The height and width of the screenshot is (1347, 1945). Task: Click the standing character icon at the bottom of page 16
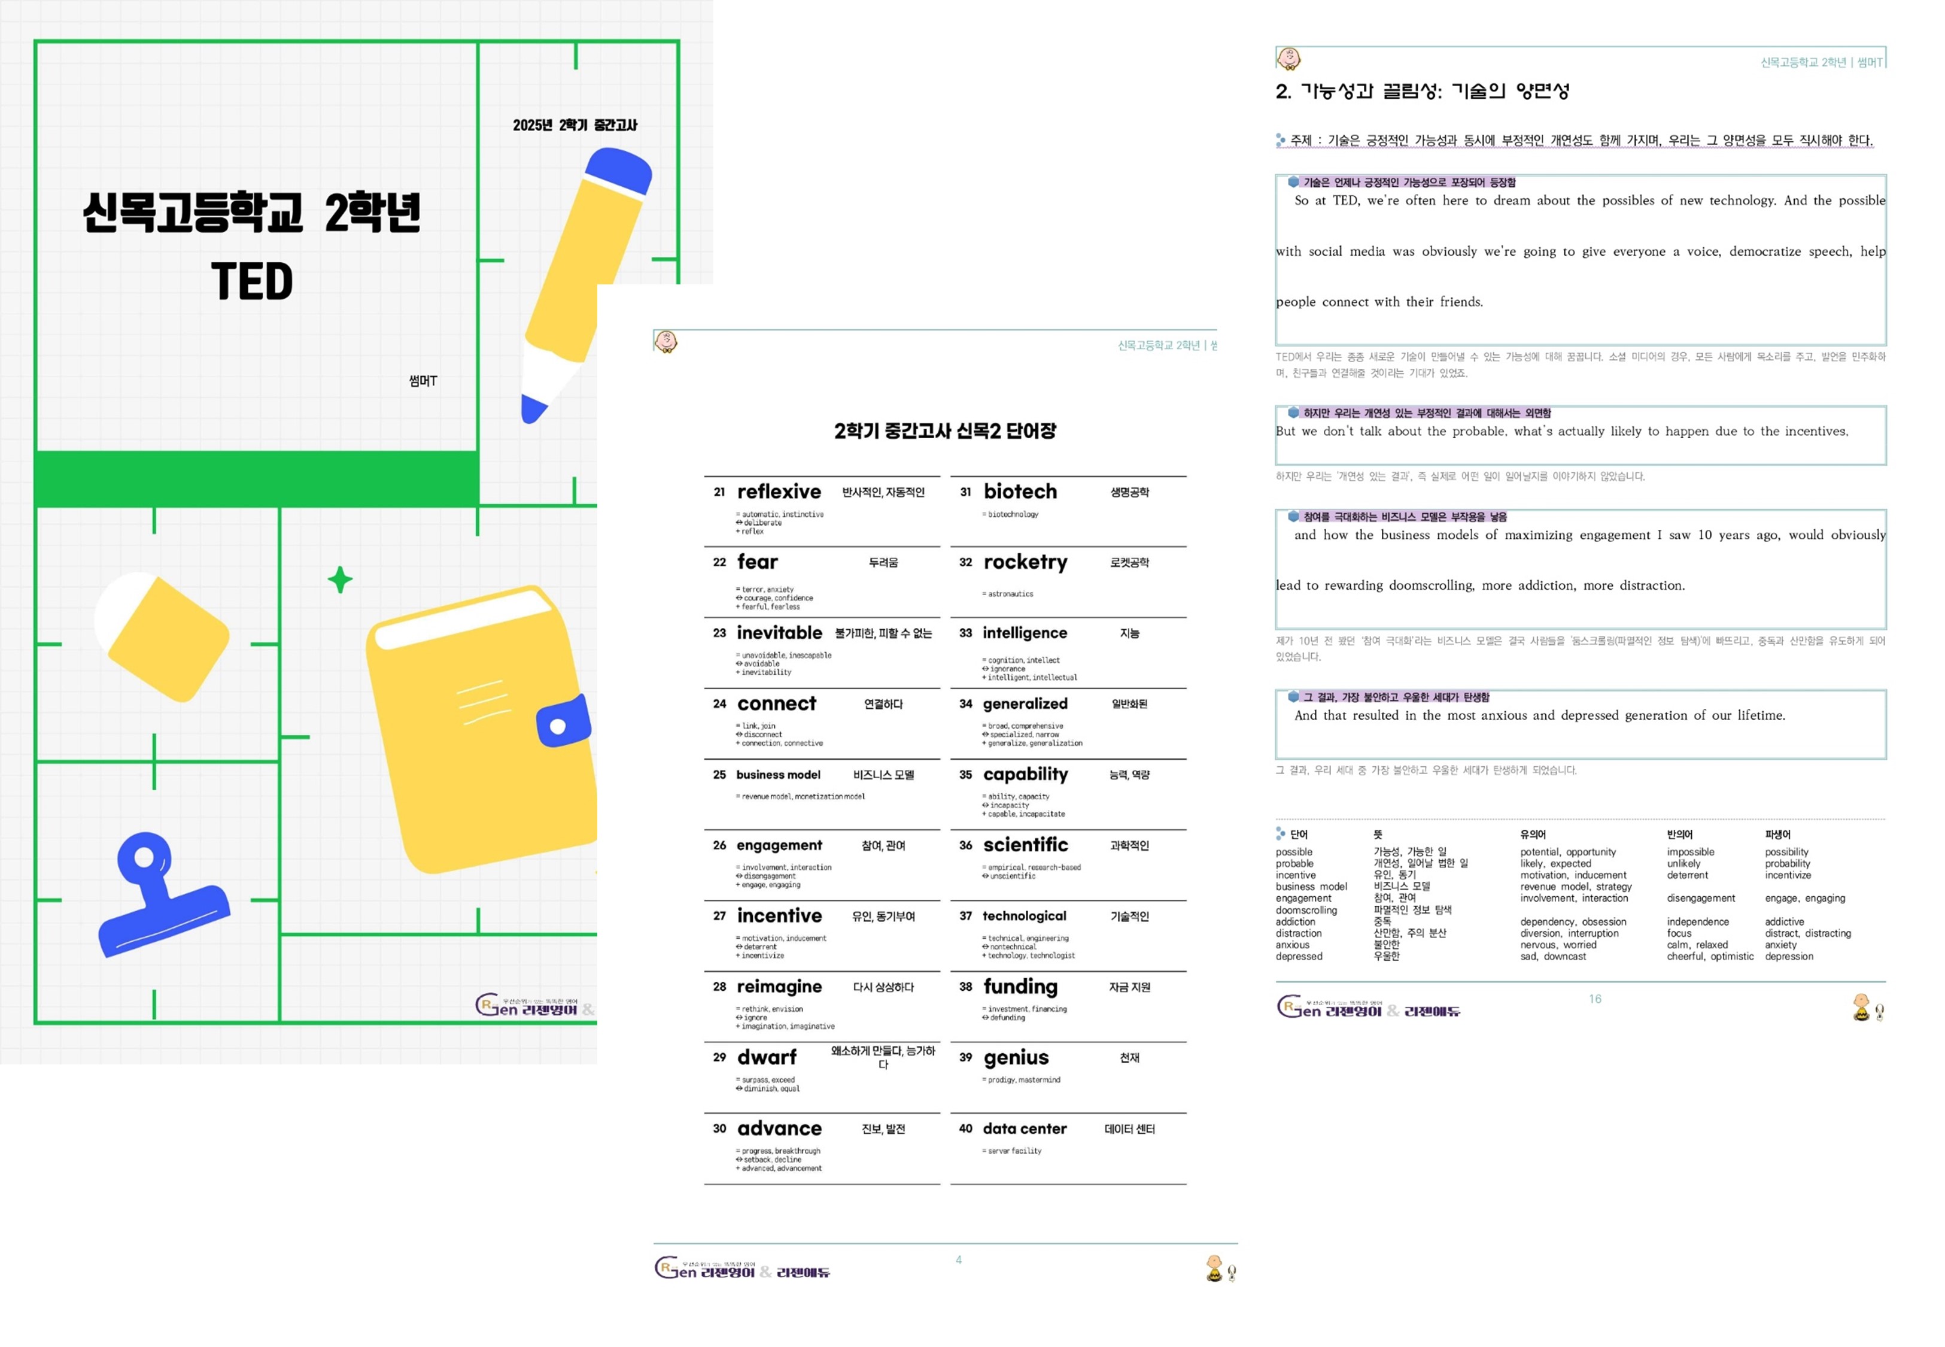pyautogui.click(x=1861, y=1008)
